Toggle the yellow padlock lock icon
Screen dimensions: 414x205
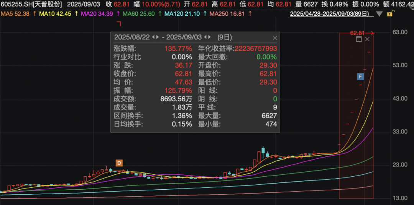coord(390,14)
